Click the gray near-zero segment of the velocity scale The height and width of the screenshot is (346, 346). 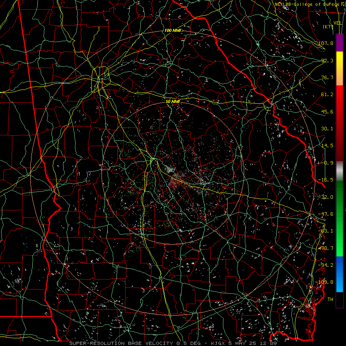pos(339,171)
